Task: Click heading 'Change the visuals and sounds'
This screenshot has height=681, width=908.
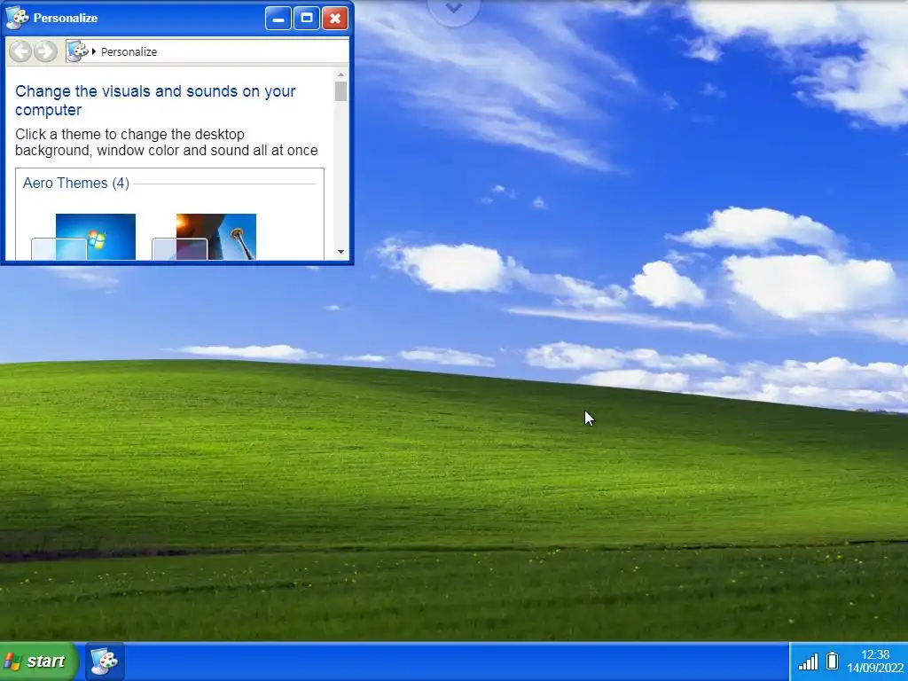Action: [155, 100]
